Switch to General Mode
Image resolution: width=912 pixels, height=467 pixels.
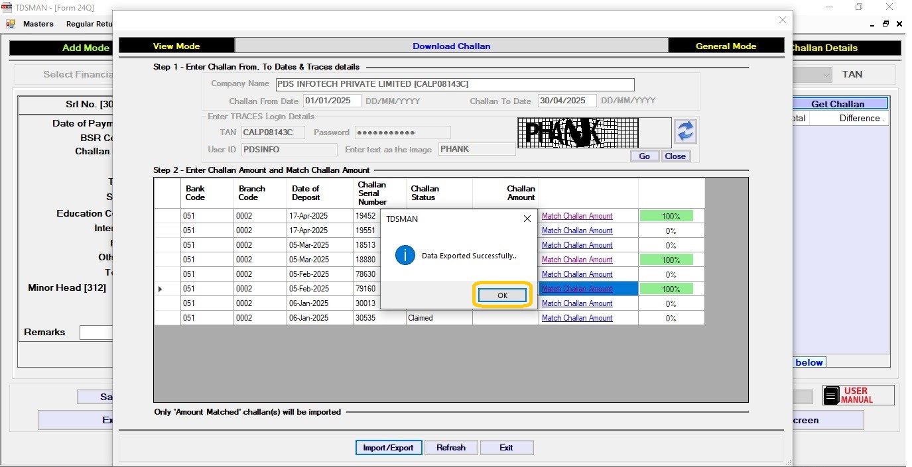tap(726, 46)
